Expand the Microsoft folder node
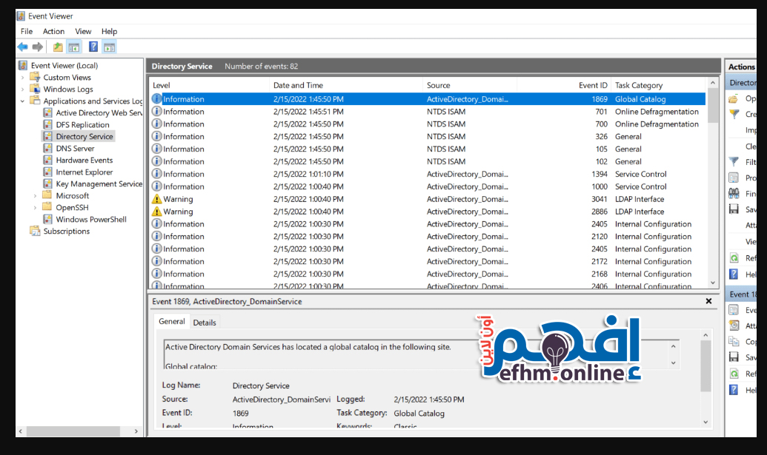The image size is (767, 455). coord(36,196)
